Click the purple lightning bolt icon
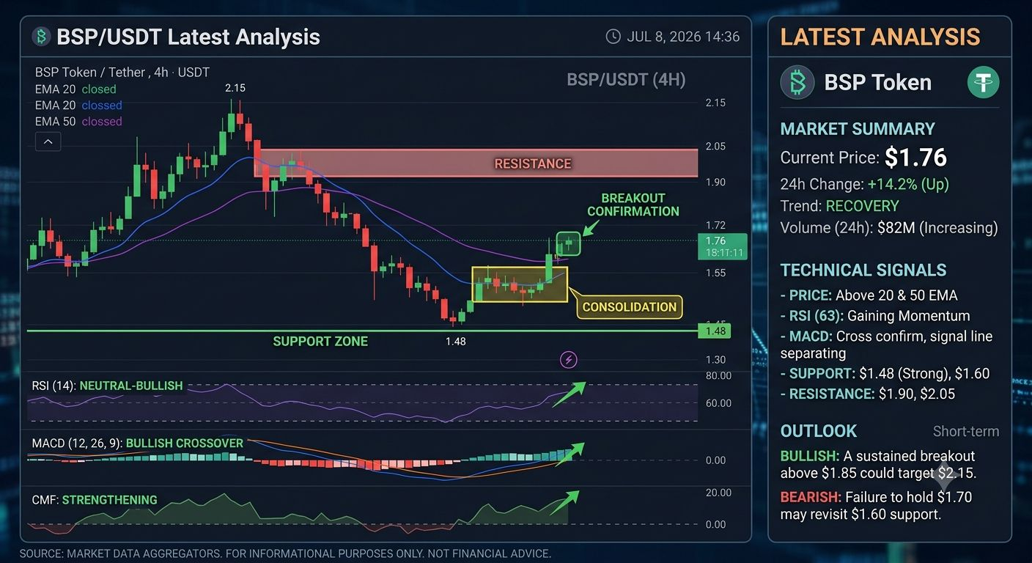 (x=569, y=359)
